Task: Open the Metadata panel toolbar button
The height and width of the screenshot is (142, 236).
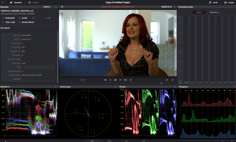Action: pyautogui.click(x=16, y=2)
